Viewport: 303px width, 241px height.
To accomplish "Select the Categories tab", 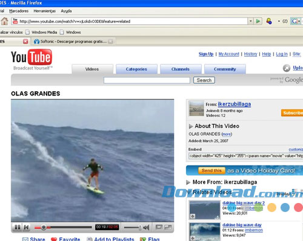I will coord(136,69).
